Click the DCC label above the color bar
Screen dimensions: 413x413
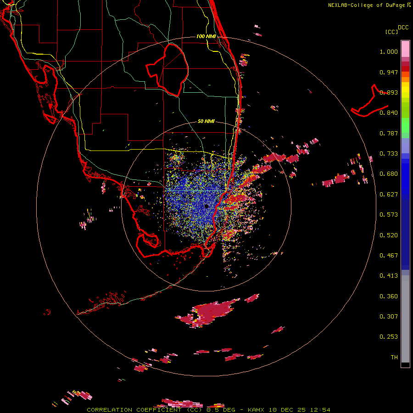click(x=403, y=28)
